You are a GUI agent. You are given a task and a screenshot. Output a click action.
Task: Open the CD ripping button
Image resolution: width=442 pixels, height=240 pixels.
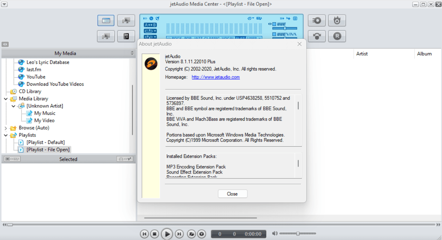click(317, 21)
